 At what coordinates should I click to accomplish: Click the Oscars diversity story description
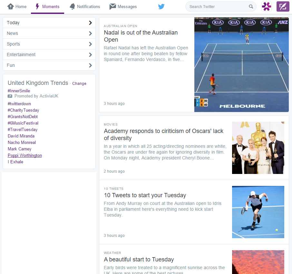click(165, 152)
